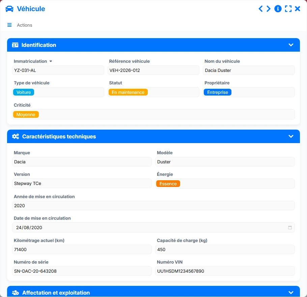
Task: Click the Numéro de série field SN-DAC-20-643208
Action: [x=82, y=271]
